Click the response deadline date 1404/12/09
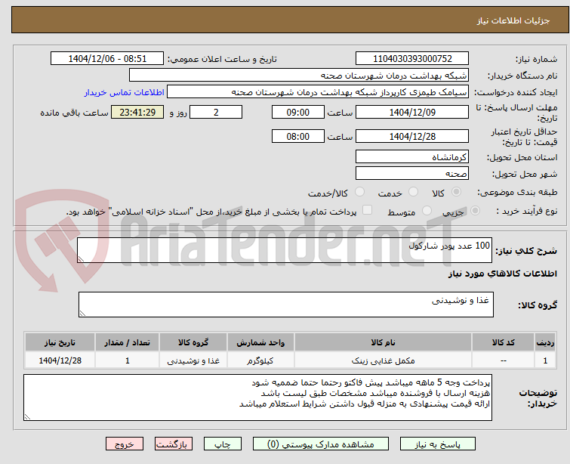This screenshot has width=570, height=464. click(412, 112)
